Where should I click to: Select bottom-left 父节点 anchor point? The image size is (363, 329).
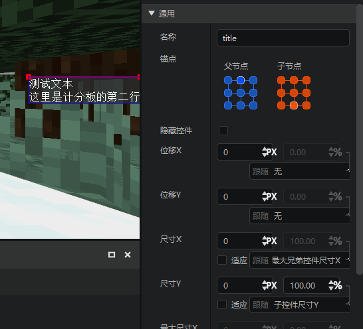(228, 105)
